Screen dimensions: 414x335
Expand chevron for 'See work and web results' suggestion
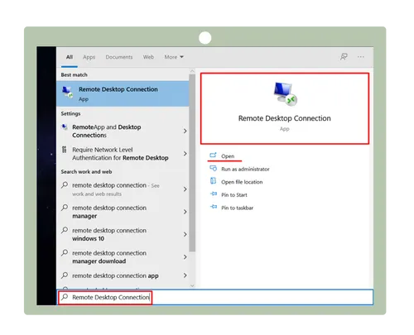(185, 189)
